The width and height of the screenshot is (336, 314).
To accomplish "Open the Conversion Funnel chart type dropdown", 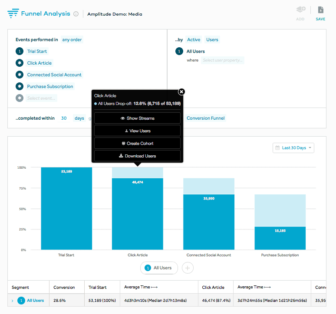I will click(206, 118).
